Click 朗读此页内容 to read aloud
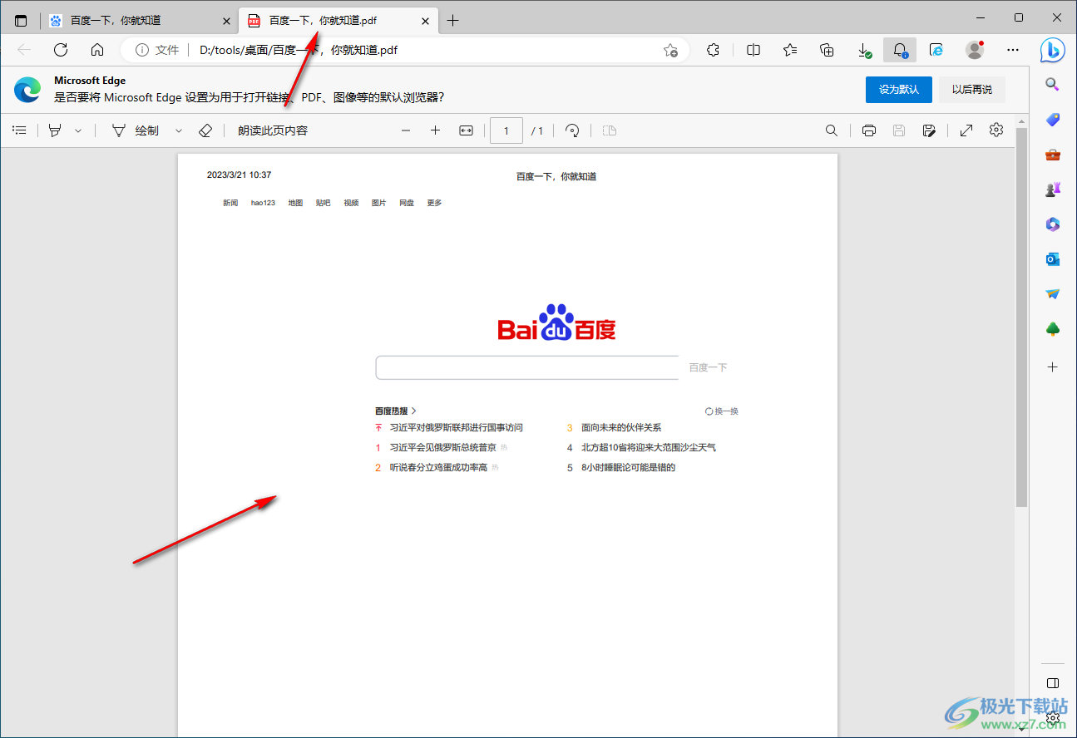 click(273, 130)
